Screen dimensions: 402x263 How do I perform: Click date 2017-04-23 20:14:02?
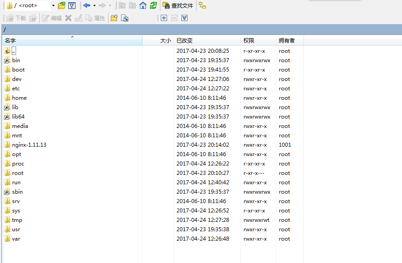(203, 145)
